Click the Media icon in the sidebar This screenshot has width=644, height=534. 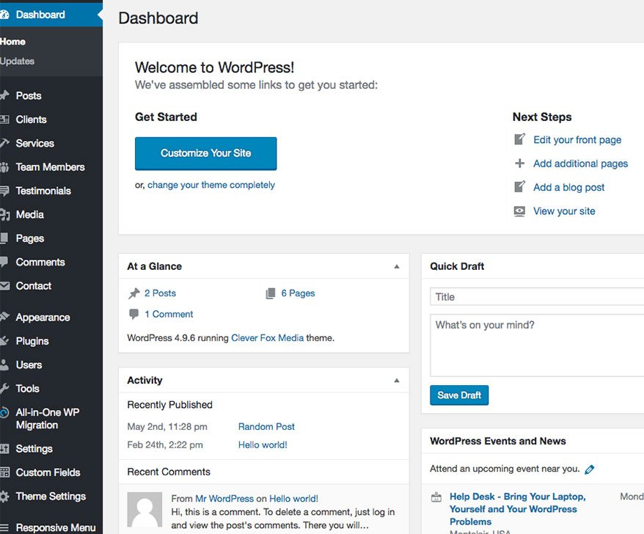[x=4, y=214]
